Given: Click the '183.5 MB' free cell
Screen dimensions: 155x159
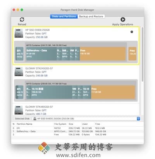Looking at the screenshot, I should [100, 128].
